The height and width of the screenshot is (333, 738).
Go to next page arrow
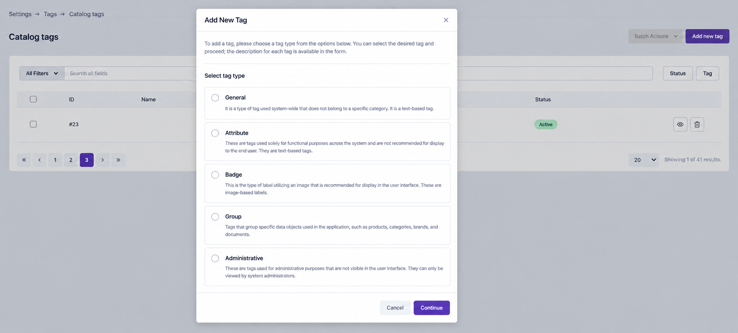pos(102,160)
